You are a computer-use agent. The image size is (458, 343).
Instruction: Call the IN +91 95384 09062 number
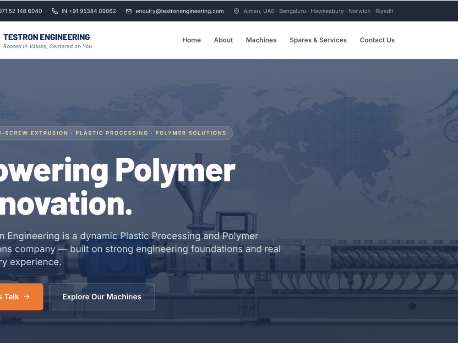click(89, 11)
